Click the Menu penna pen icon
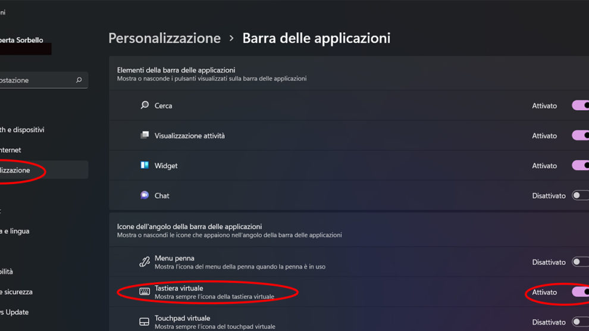The width and height of the screenshot is (589, 331). click(145, 261)
